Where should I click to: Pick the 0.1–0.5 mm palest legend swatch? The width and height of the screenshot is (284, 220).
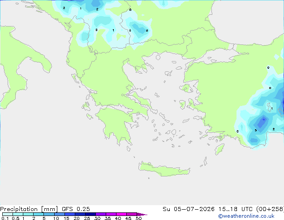pos(8,214)
